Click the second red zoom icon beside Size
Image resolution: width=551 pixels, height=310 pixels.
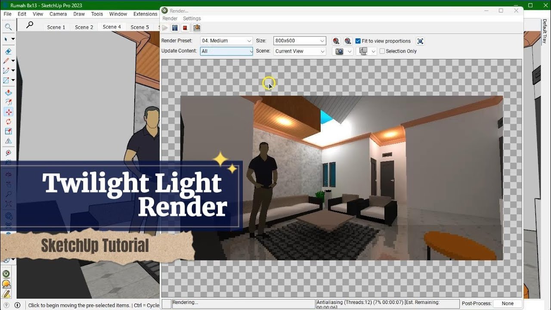click(348, 41)
